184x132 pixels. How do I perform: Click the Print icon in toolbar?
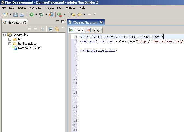22,15
